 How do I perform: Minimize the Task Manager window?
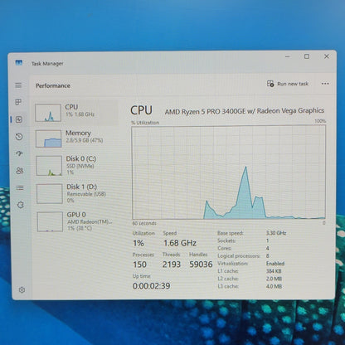(288, 56)
